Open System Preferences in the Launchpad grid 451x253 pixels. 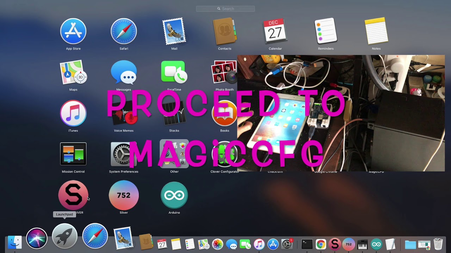(124, 154)
